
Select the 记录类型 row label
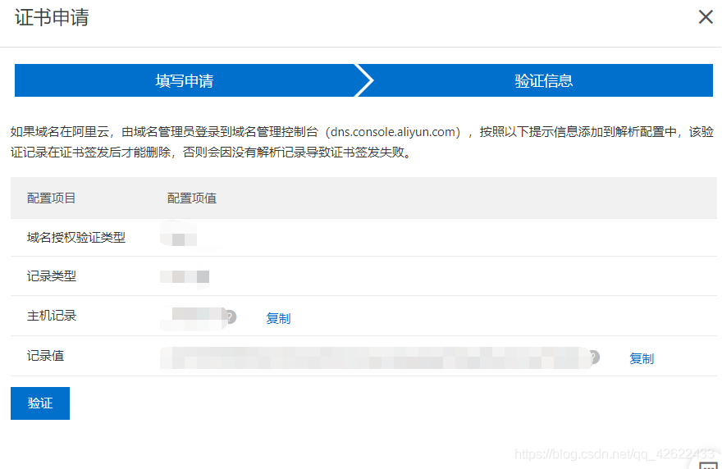[x=52, y=276]
